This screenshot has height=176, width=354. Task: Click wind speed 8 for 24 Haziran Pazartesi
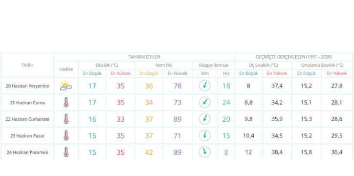point(226,153)
